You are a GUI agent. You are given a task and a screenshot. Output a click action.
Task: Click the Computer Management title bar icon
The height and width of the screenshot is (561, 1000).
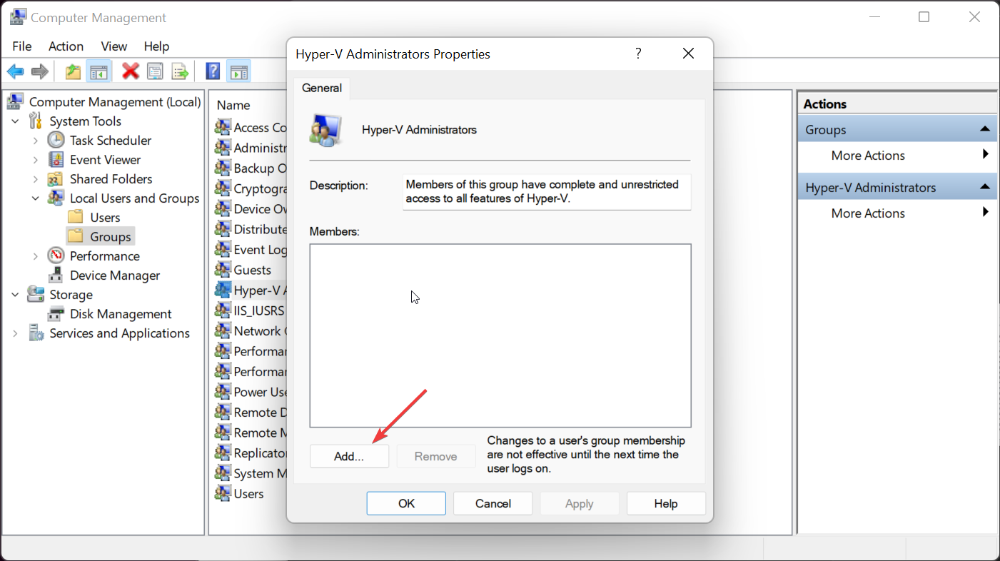[19, 17]
